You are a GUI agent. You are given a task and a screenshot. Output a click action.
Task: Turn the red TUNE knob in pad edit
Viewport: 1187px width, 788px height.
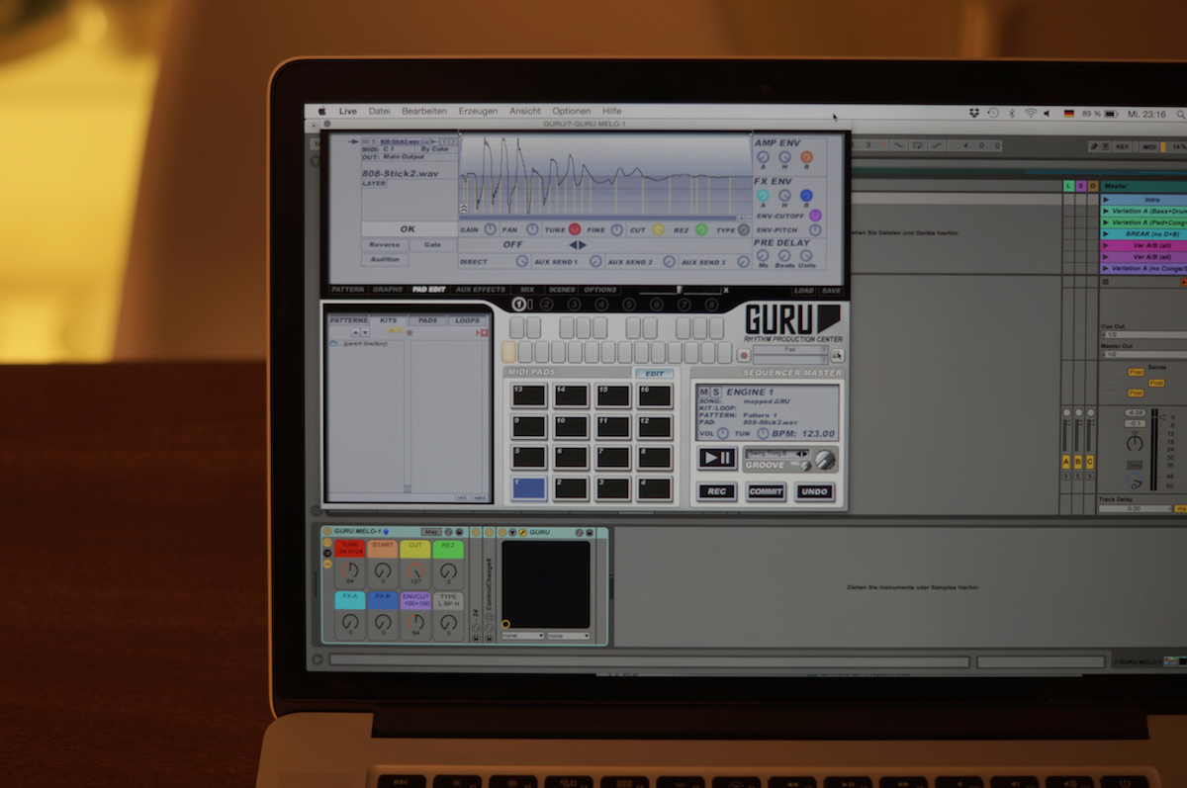tap(575, 229)
